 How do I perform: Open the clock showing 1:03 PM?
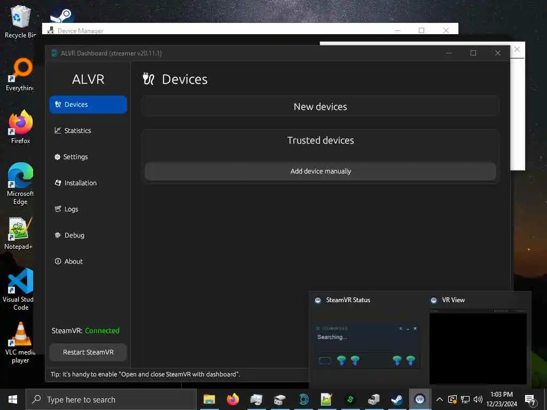(x=502, y=399)
